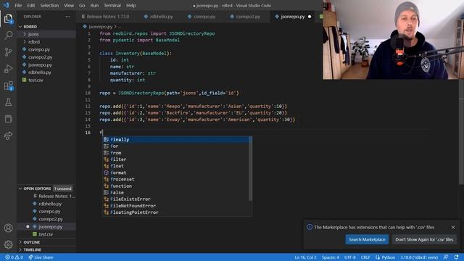
Task: Click UTF-8 encoding status entry
Action: point(349,257)
